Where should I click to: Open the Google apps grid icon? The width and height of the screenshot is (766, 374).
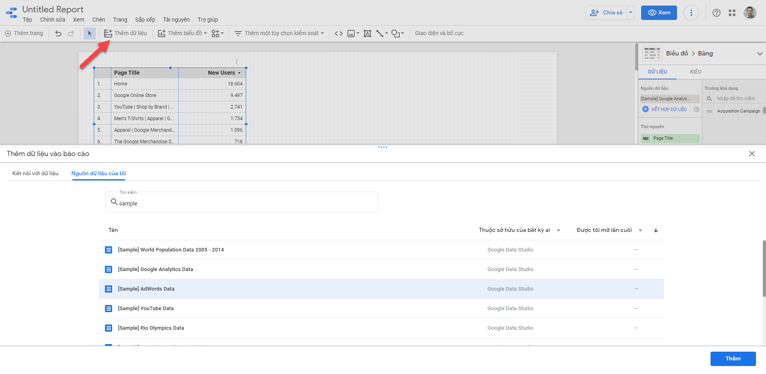click(x=732, y=13)
